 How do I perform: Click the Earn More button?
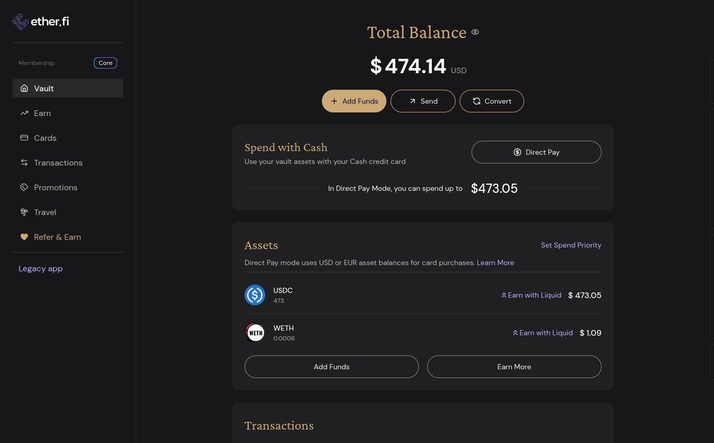coord(514,367)
